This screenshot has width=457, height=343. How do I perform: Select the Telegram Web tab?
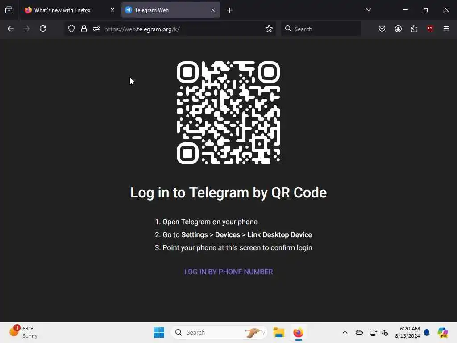coord(170,10)
